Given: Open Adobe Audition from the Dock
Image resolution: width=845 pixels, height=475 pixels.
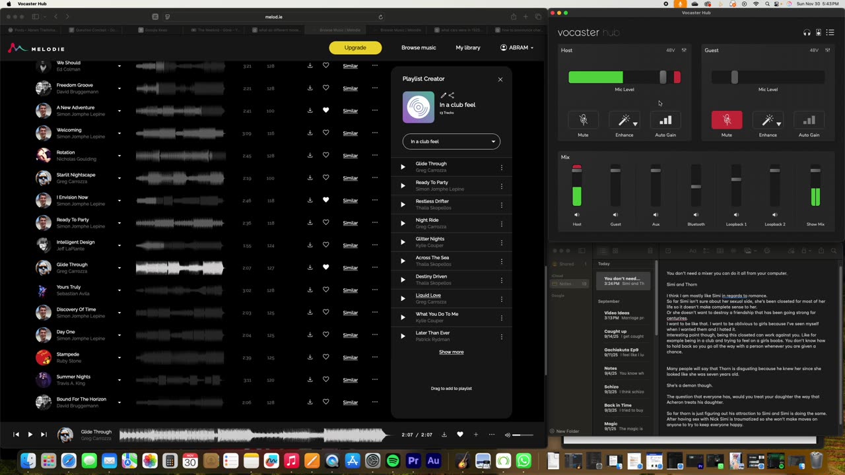Looking at the screenshot, I should (434, 461).
